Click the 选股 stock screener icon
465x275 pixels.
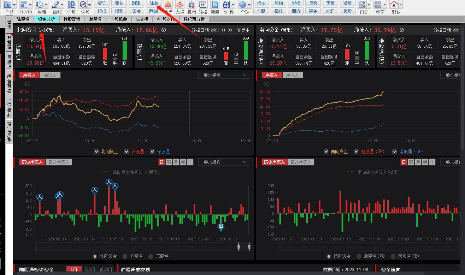click(x=83, y=5)
